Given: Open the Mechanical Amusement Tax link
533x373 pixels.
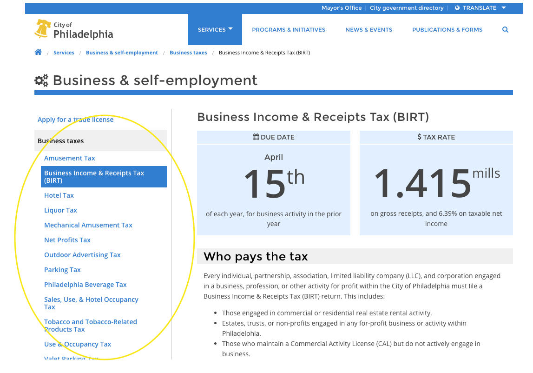Looking at the screenshot, I should pyautogui.click(x=88, y=225).
